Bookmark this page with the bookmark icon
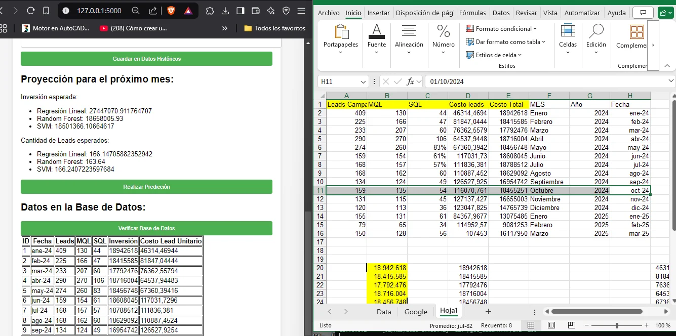Image resolution: width=676 pixels, height=336 pixels. tap(46, 11)
